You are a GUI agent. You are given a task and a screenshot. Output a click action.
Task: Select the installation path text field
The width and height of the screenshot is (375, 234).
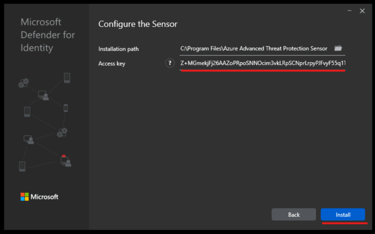tap(256, 48)
